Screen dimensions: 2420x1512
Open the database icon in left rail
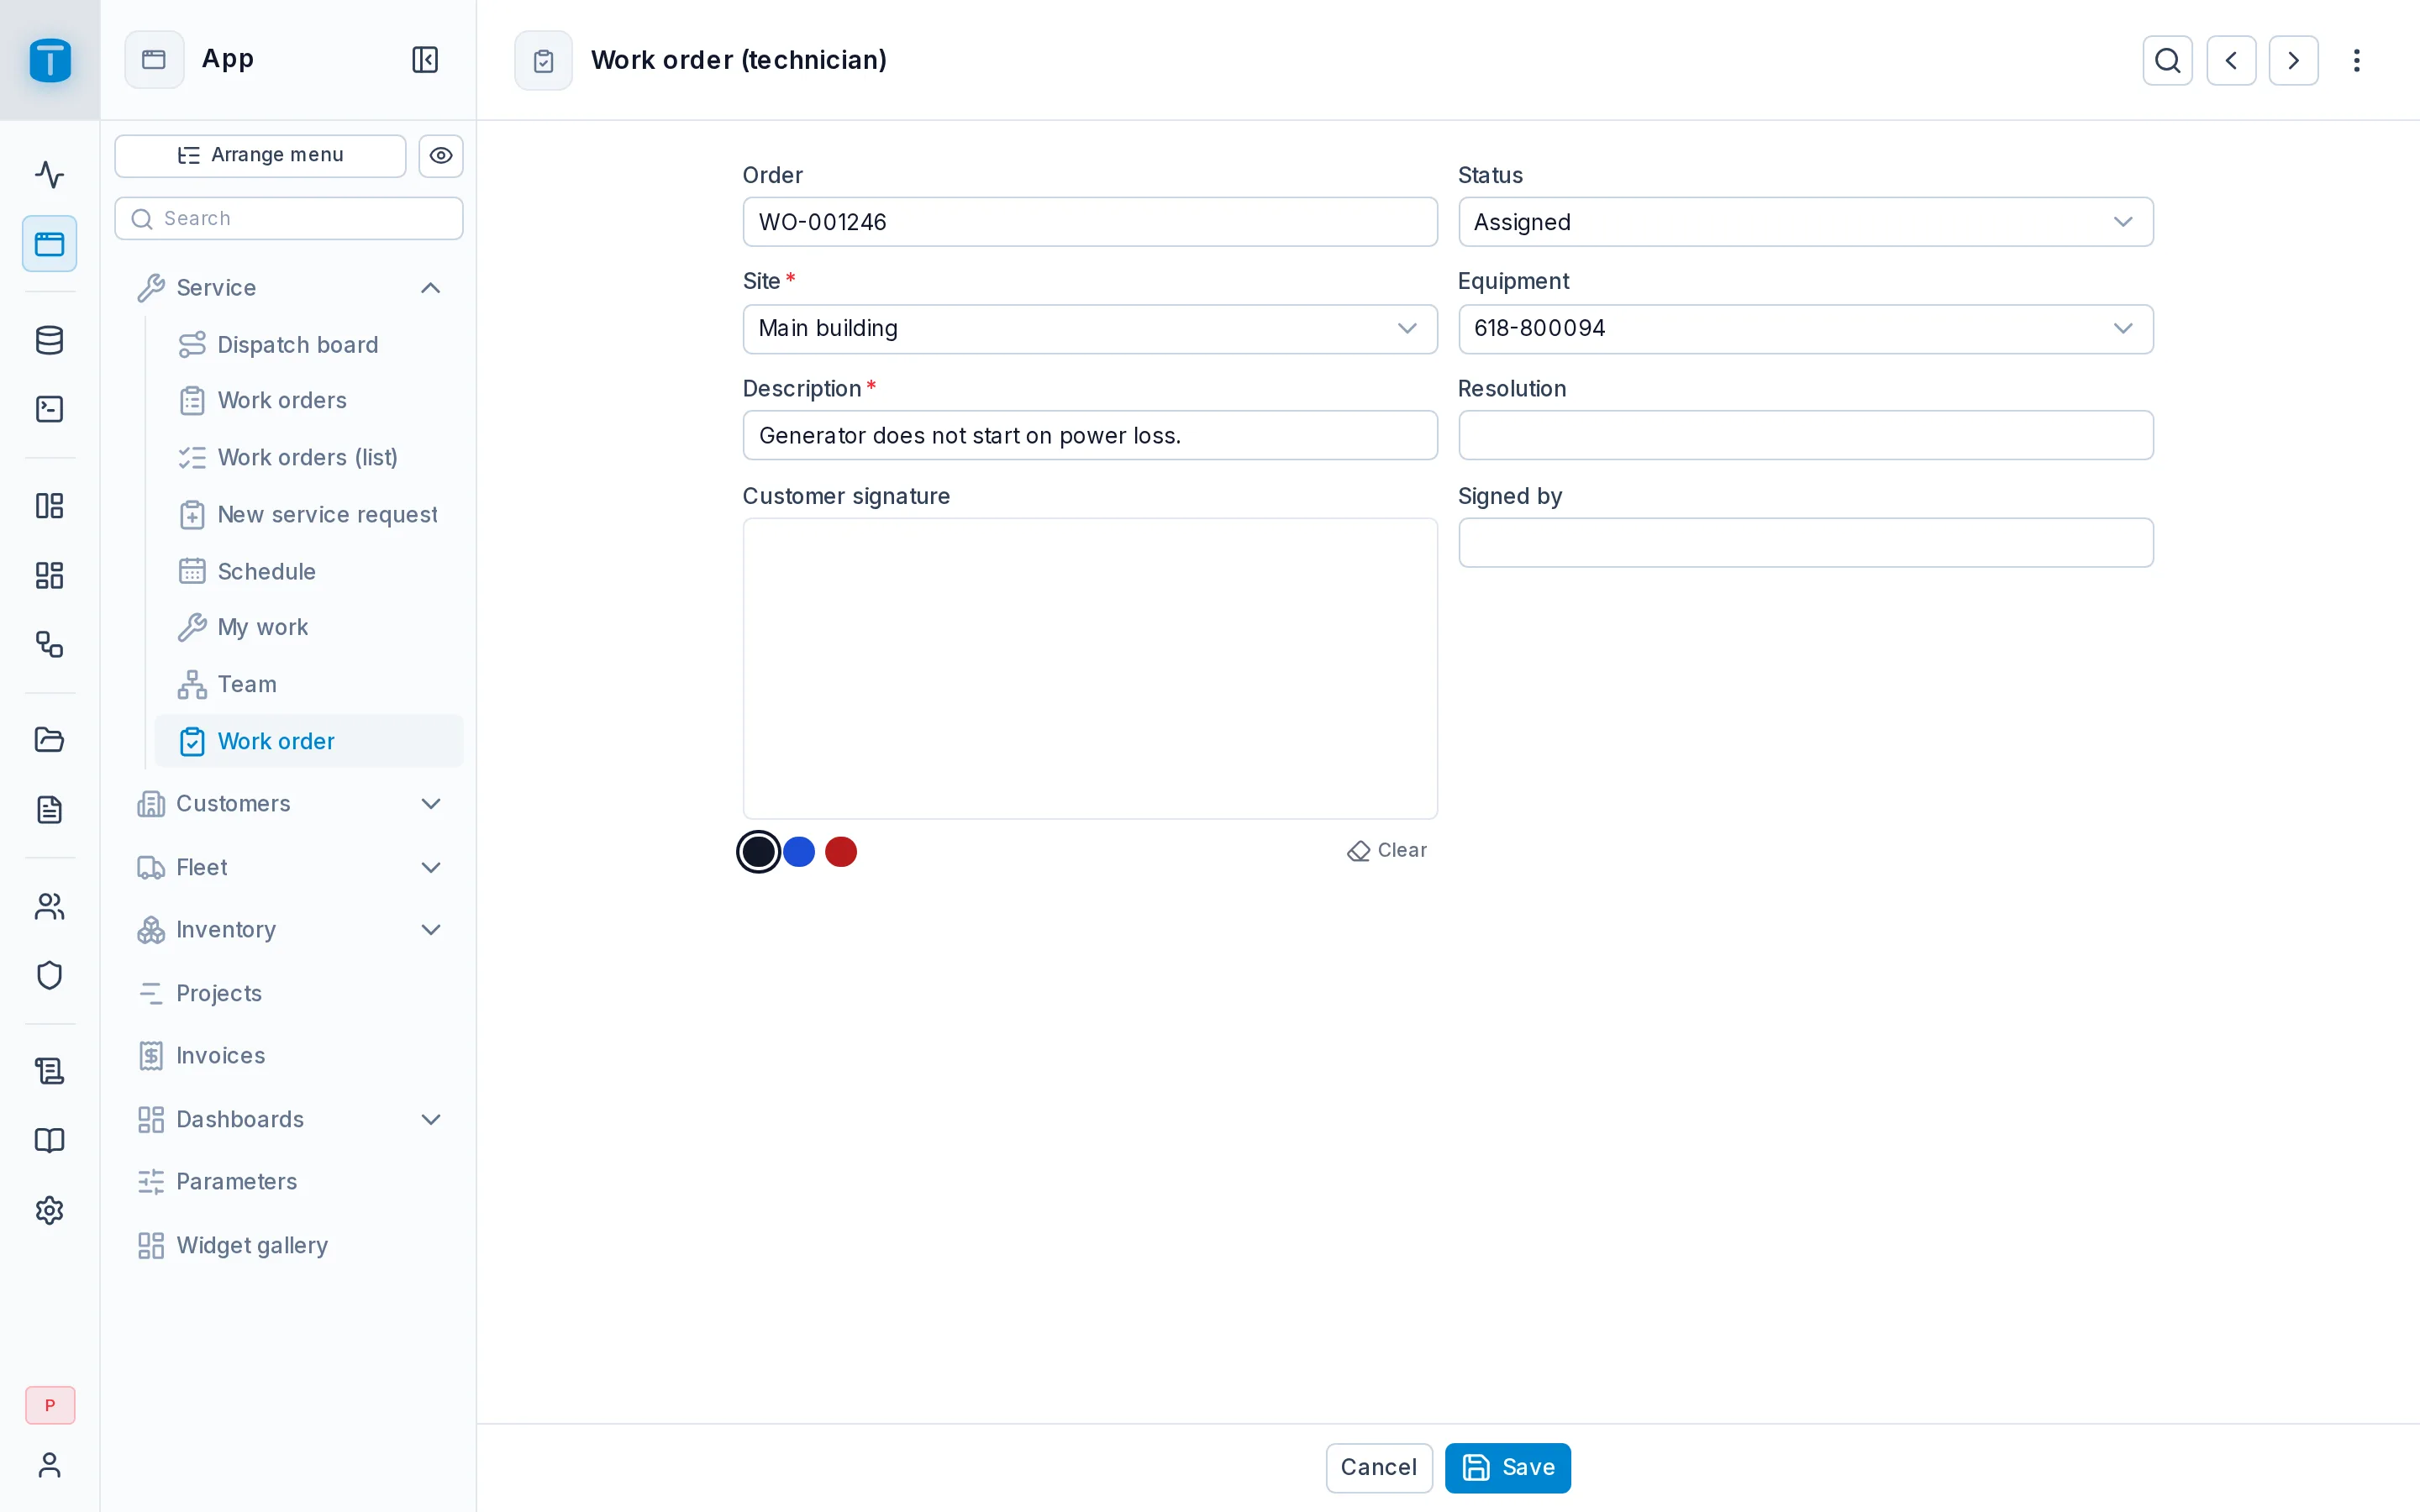(49, 340)
